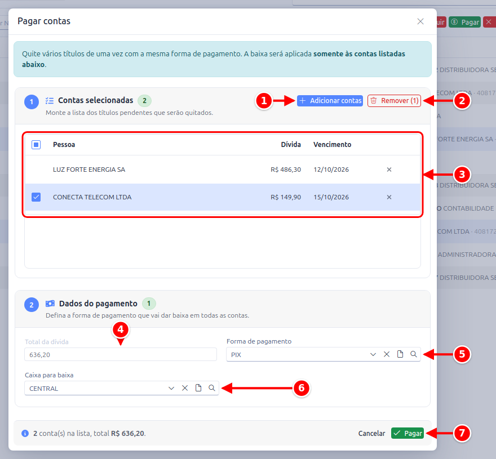Close the Pagar contas dialog

[420, 21]
